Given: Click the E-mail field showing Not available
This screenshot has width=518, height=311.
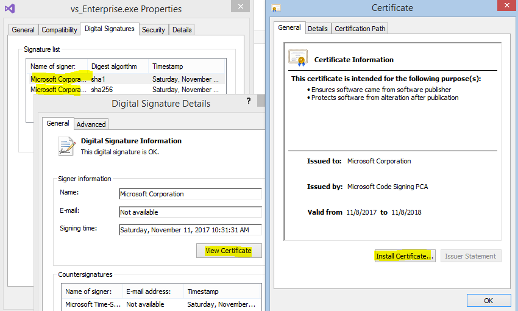Looking at the screenshot, I should (x=190, y=212).
